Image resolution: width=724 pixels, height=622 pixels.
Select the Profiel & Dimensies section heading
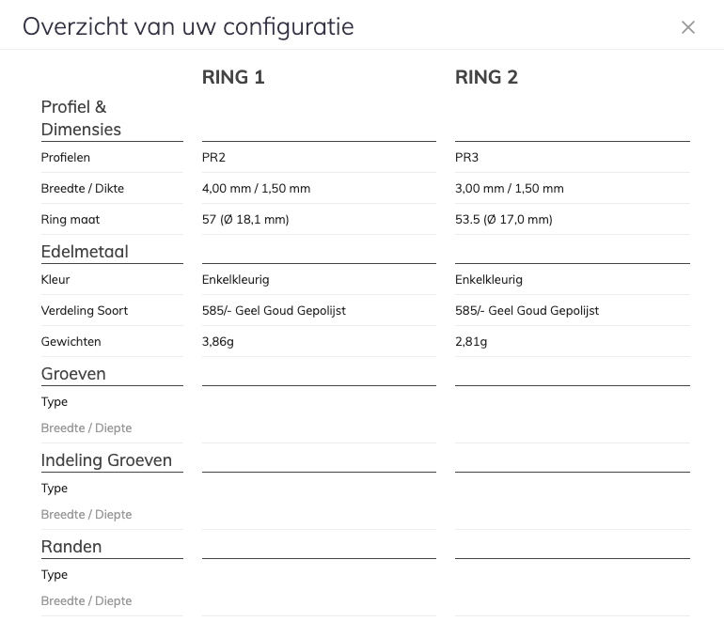pyautogui.click(x=81, y=118)
